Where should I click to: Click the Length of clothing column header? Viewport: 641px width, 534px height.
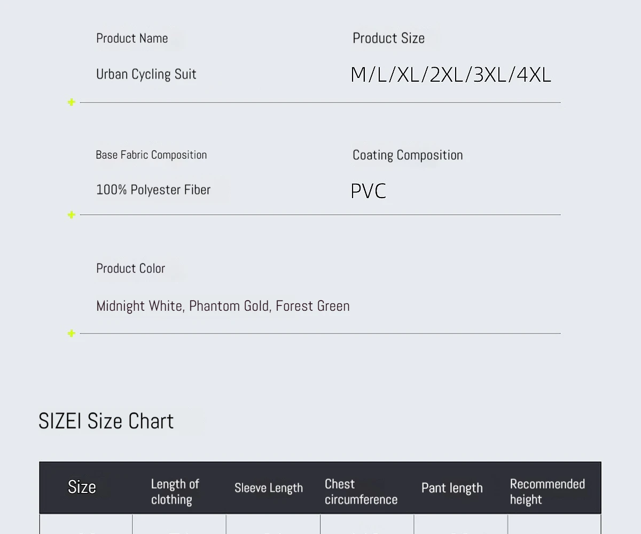175,492
